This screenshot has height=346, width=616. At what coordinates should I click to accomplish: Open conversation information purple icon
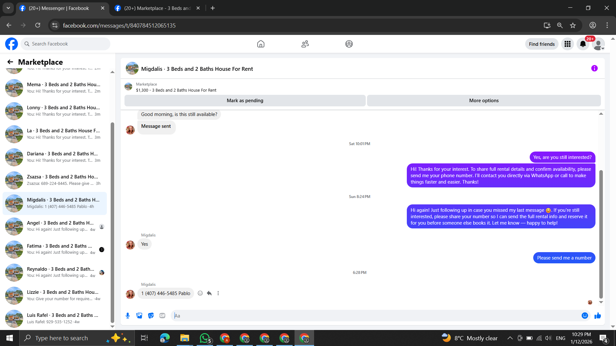594,68
